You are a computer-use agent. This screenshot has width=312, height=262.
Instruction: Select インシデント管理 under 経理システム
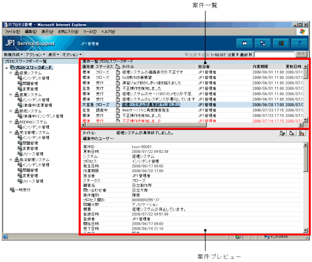[x=33, y=78]
